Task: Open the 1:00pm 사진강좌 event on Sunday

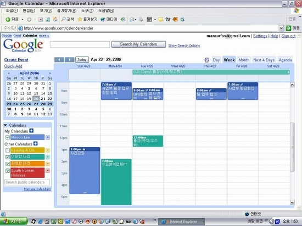Action: (85, 171)
